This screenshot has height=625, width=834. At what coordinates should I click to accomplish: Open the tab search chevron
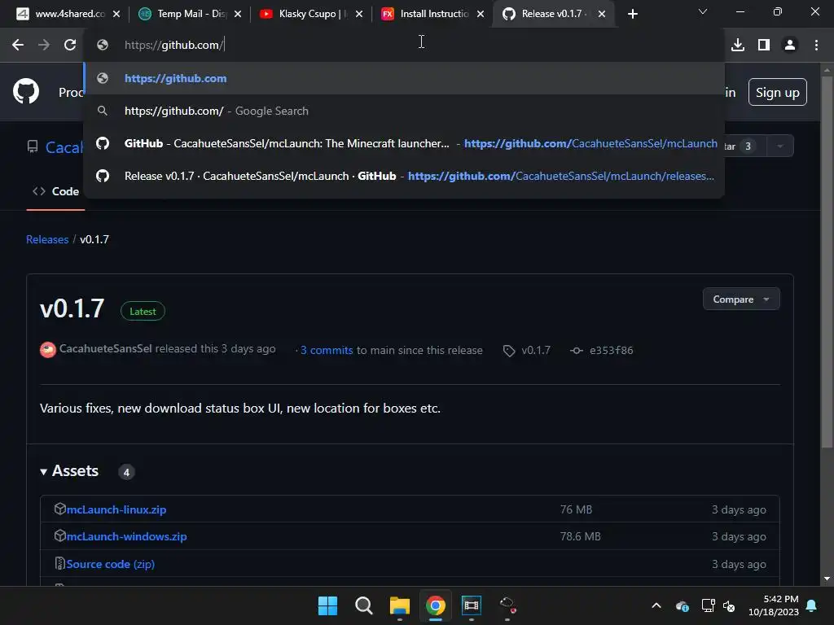[703, 11]
